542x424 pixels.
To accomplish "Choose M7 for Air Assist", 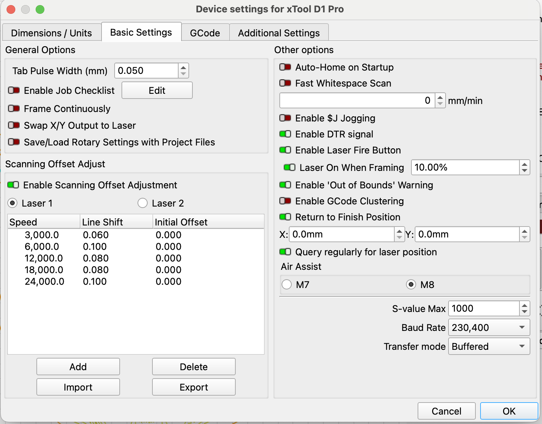I will point(287,284).
